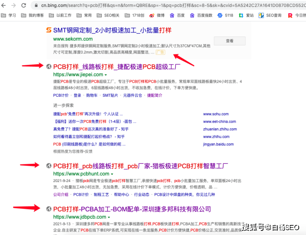The image size is (306, 235).
Task: Click https://www.jiepei.com URL
Action: pyautogui.click(x=78, y=74)
